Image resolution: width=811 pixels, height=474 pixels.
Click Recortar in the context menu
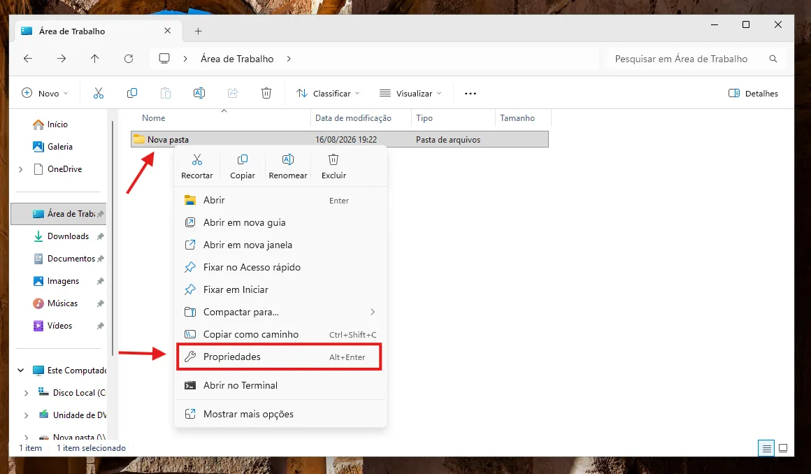[x=197, y=166]
